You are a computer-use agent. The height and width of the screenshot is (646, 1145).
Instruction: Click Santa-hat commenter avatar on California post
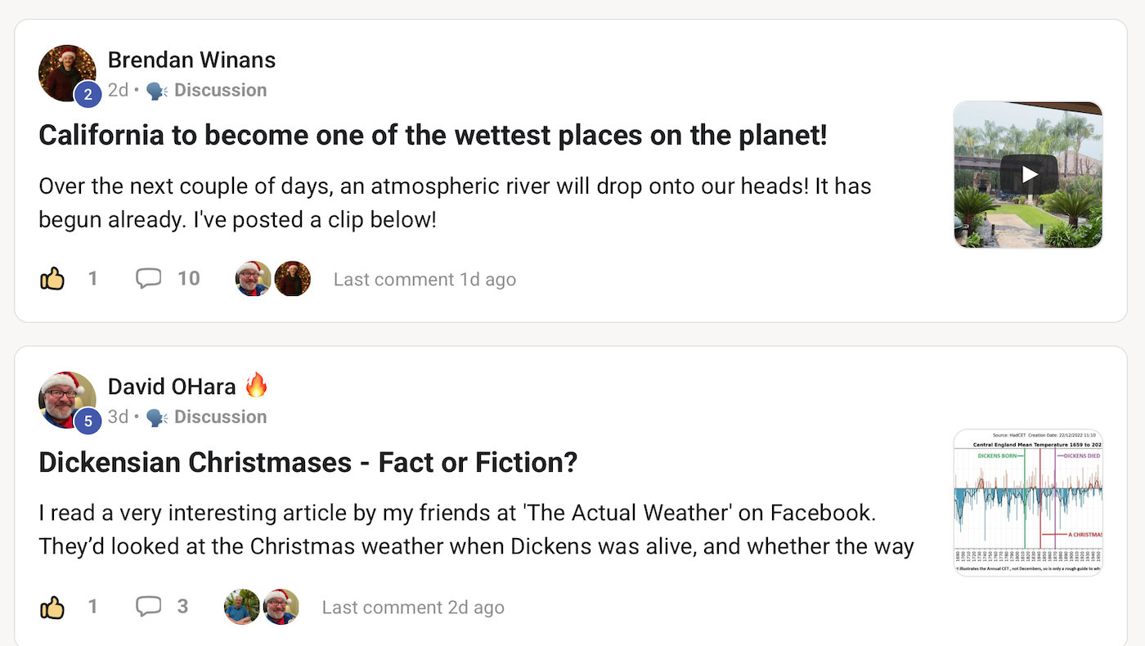click(253, 279)
